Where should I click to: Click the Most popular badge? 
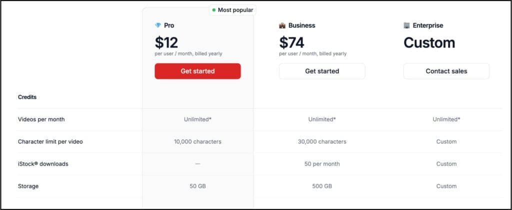coord(232,10)
